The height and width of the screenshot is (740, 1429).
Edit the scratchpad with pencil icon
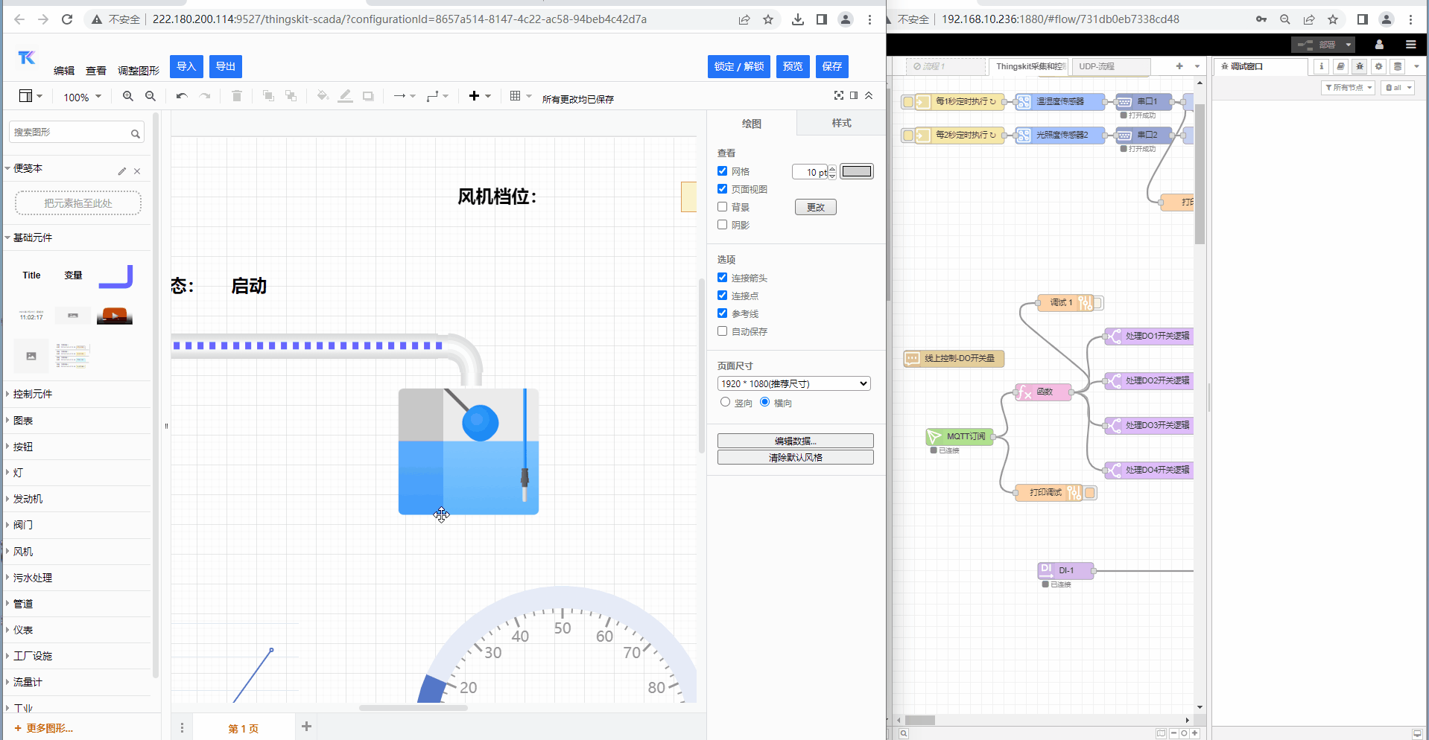122,171
